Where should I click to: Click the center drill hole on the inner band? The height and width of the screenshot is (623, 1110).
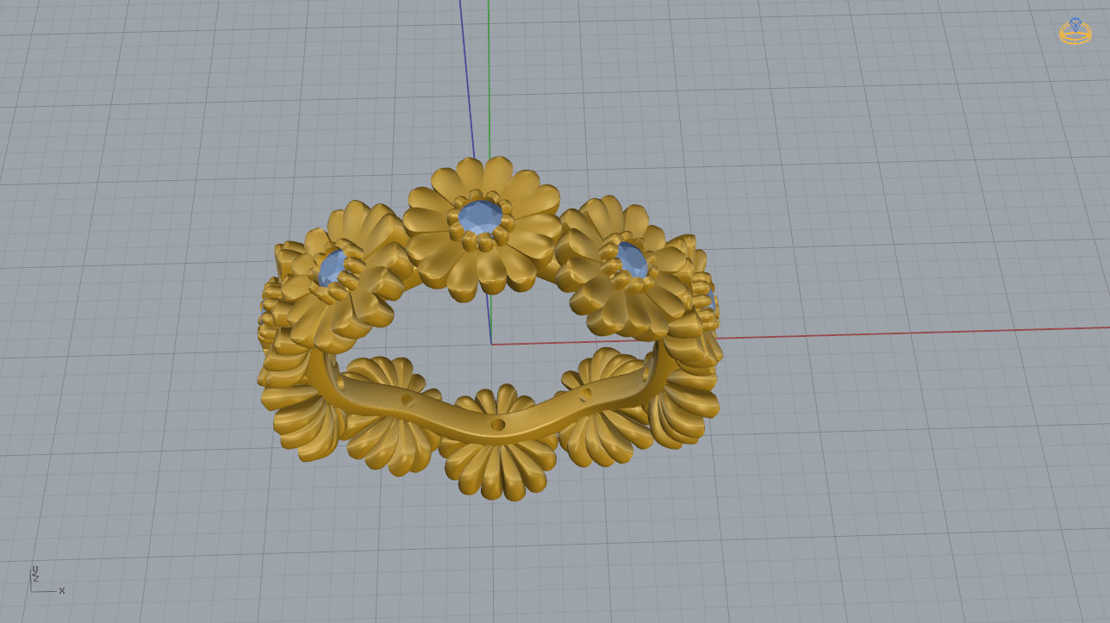tap(497, 425)
